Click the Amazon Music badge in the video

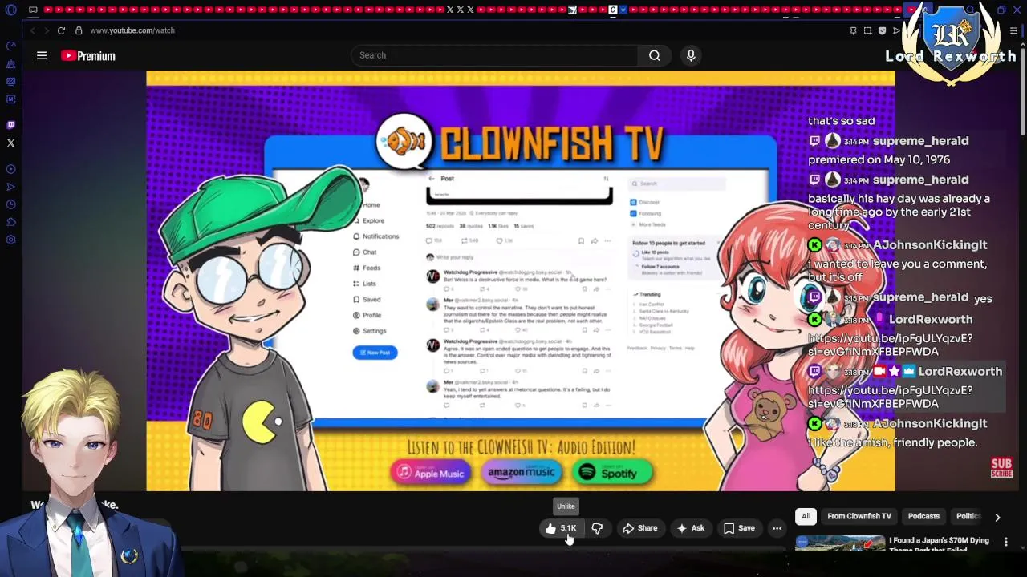pos(522,473)
